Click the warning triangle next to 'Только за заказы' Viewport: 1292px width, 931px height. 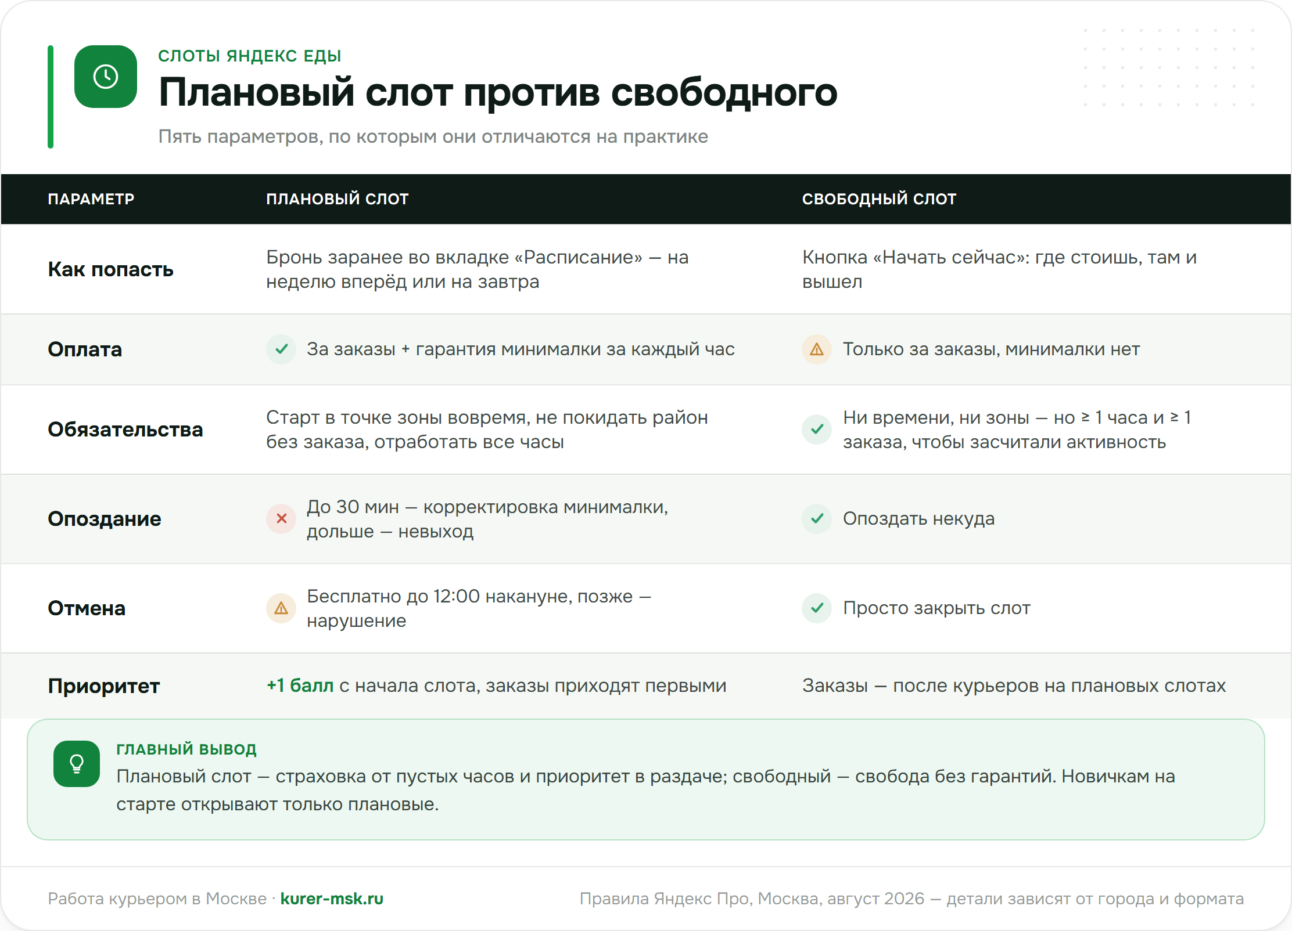click(817, 349)
